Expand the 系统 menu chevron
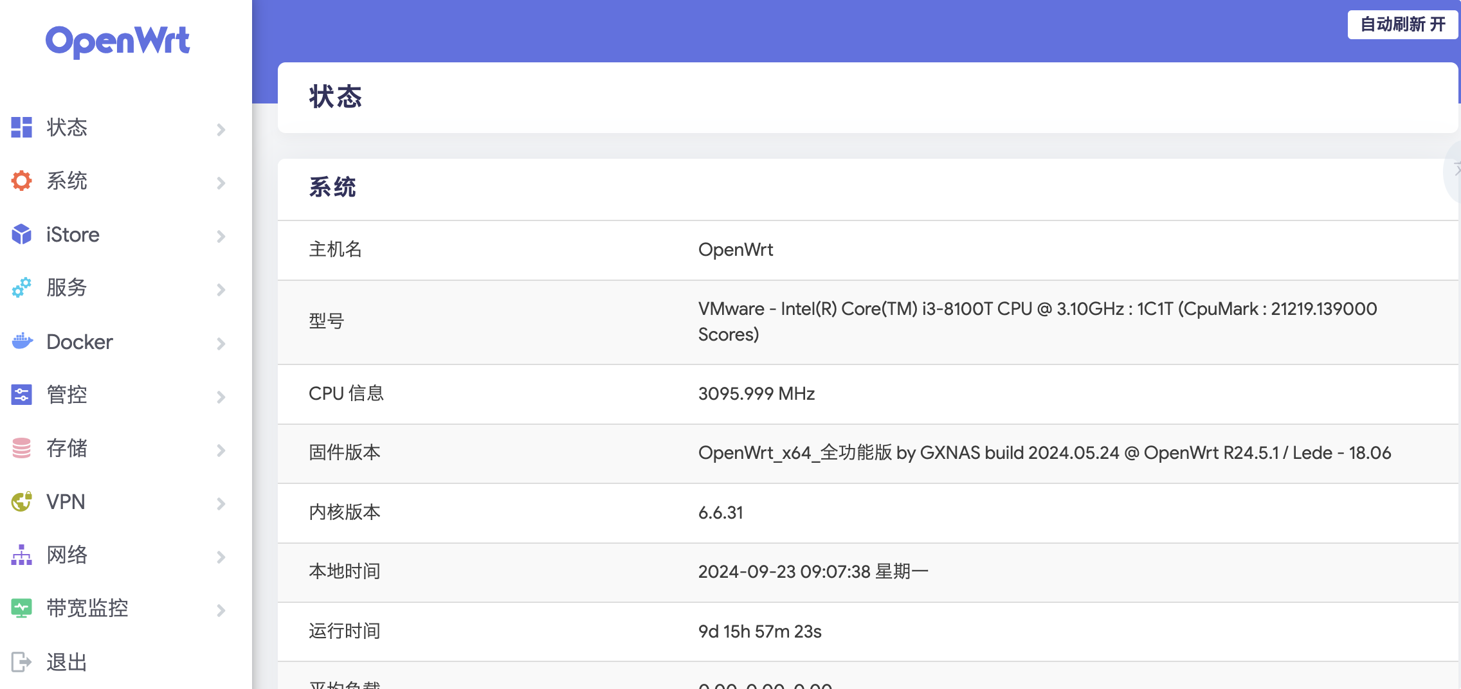Viewport: 1461px width, 689px height. 221,183
